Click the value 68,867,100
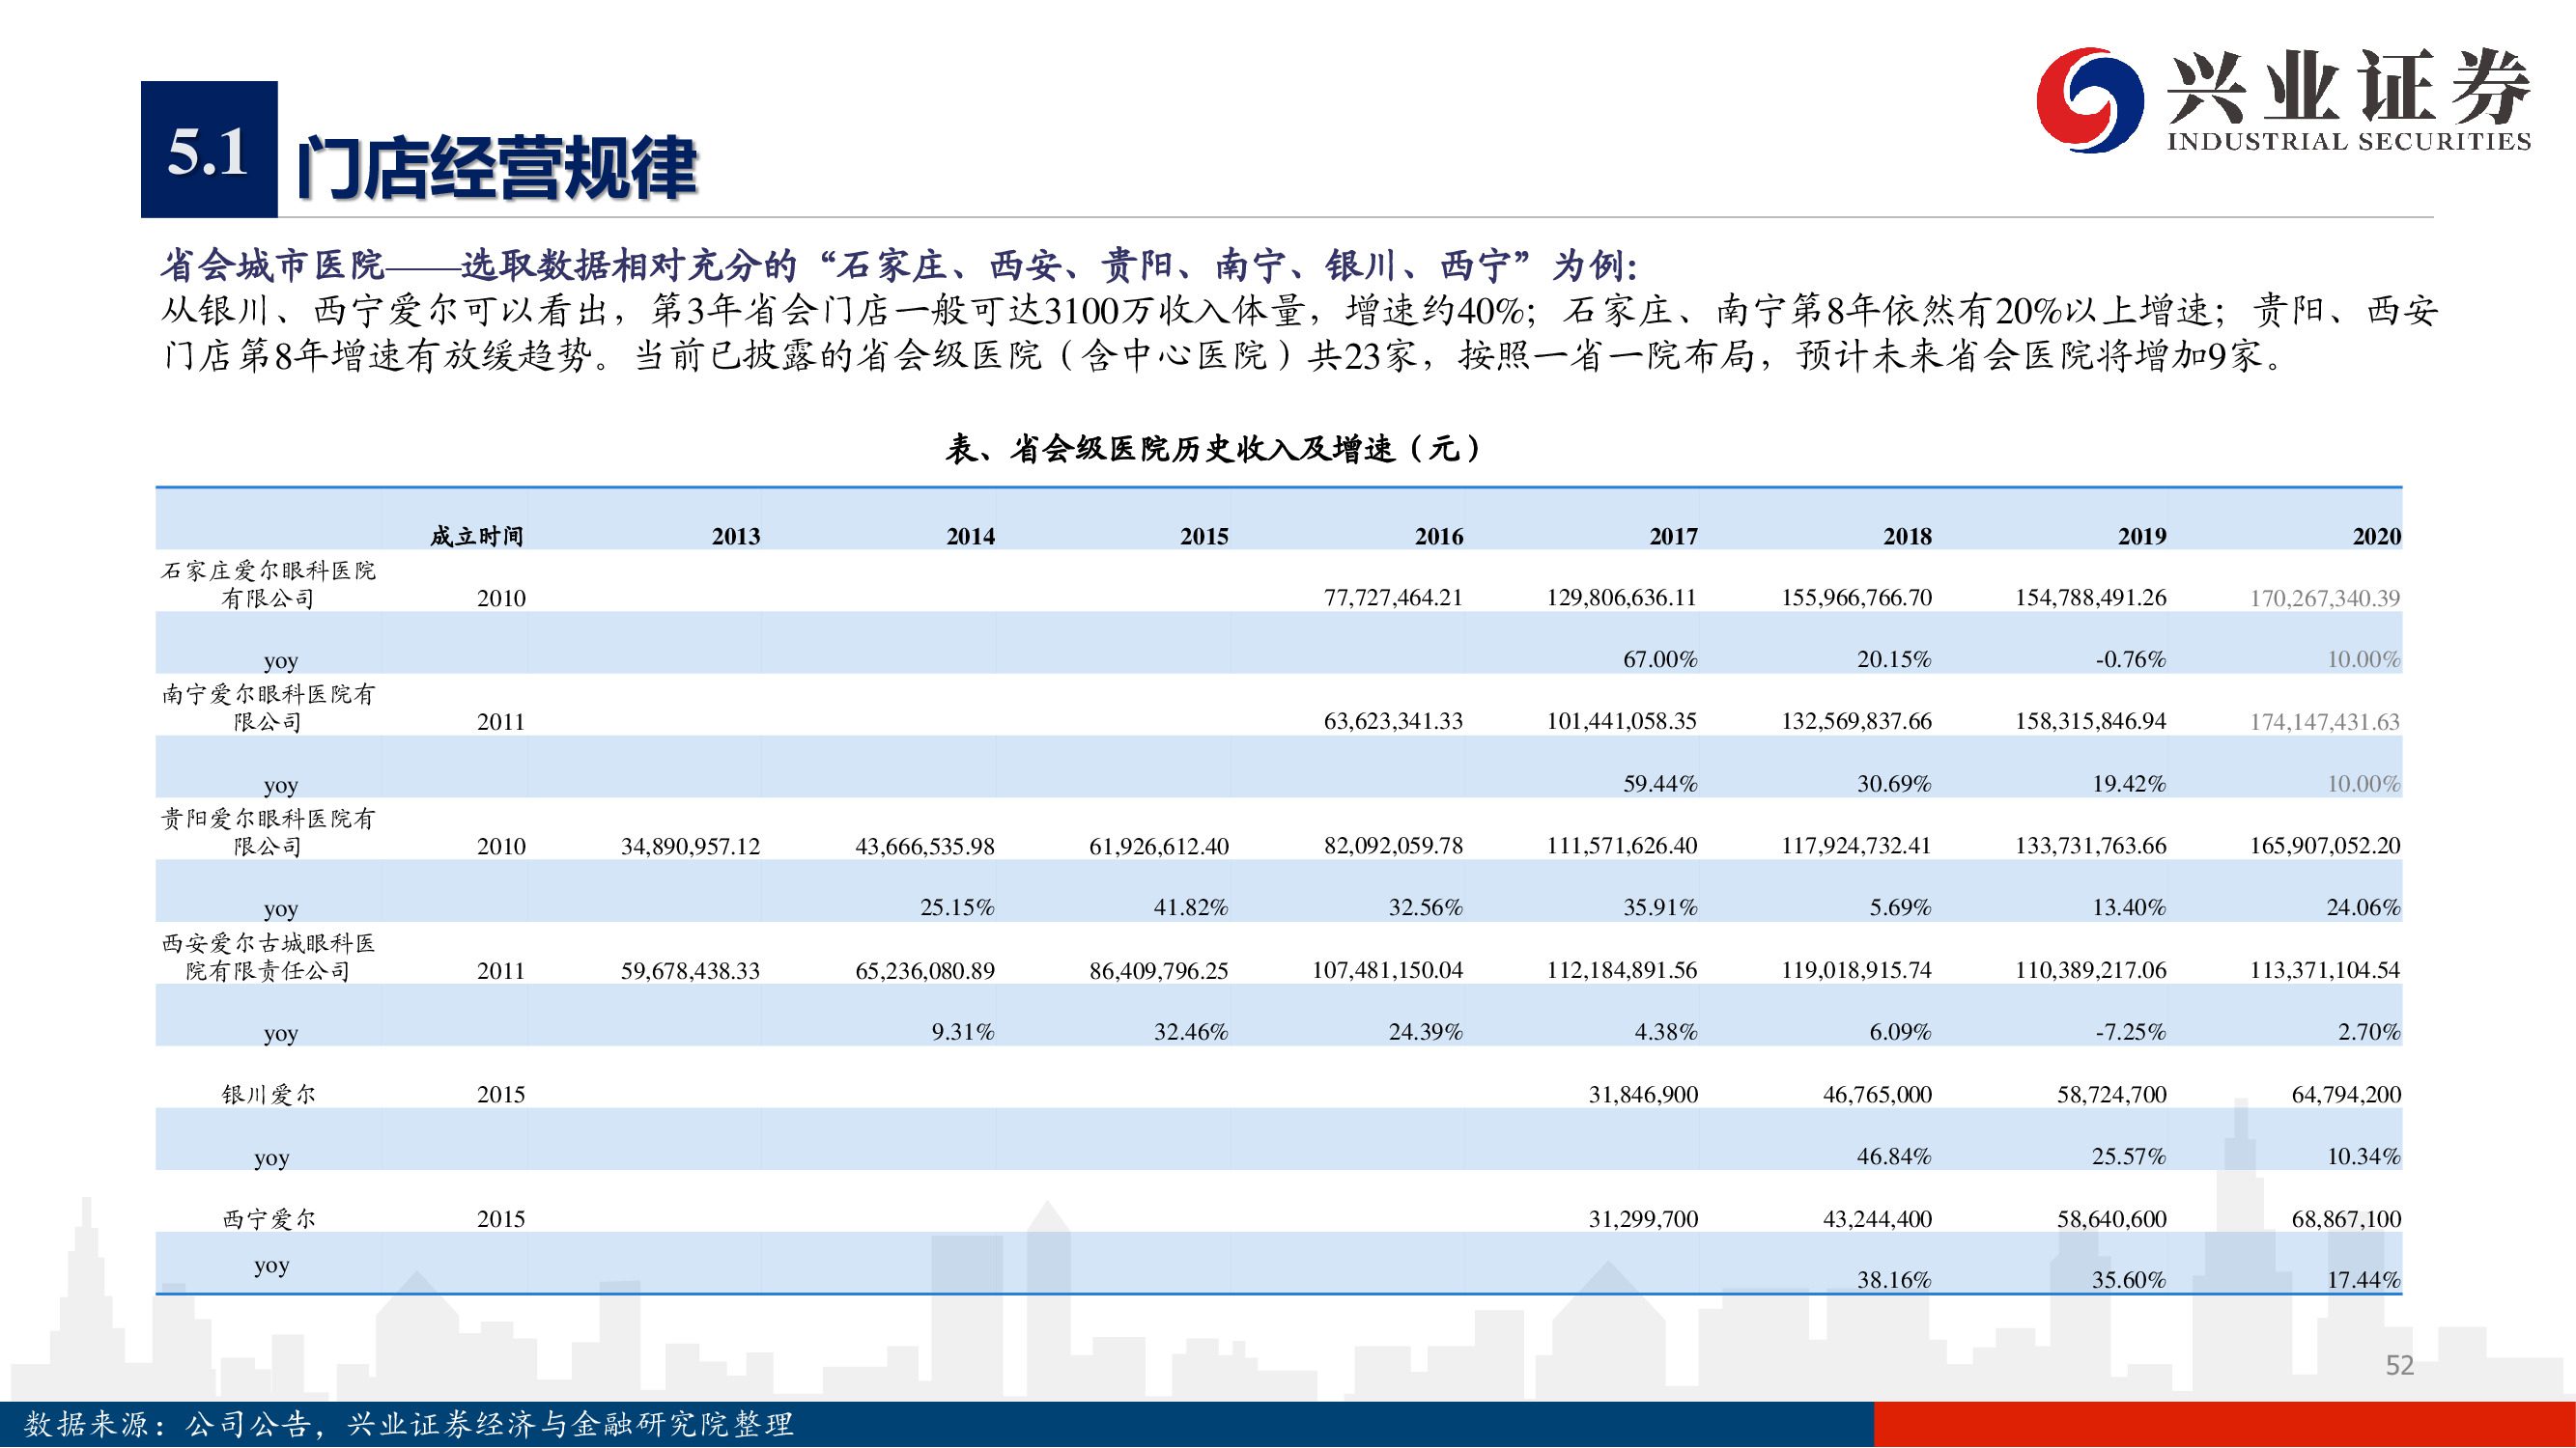 (x=2346, y=1219)
